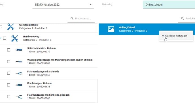Click the Werkzeugtechnik crossed tools icon
Screen dimensions: 195x103
[x=10, y=27]
